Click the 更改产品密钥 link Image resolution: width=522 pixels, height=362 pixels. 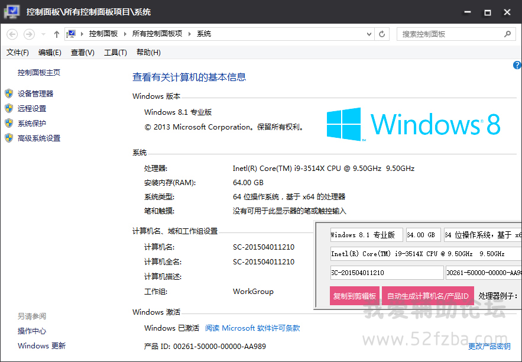click(x=489, y=346)
